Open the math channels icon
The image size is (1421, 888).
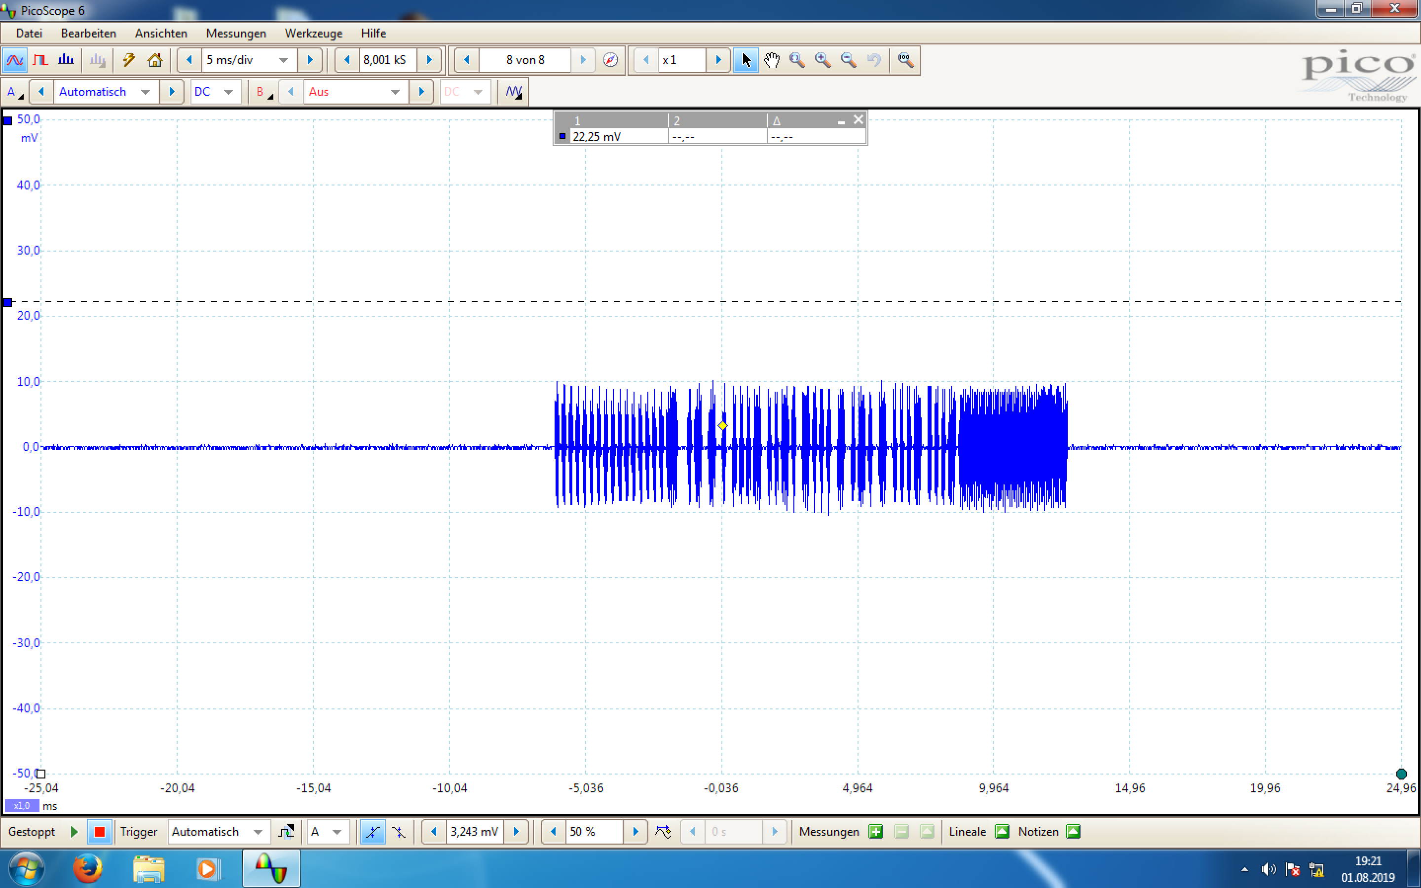[x=514, y=92]
